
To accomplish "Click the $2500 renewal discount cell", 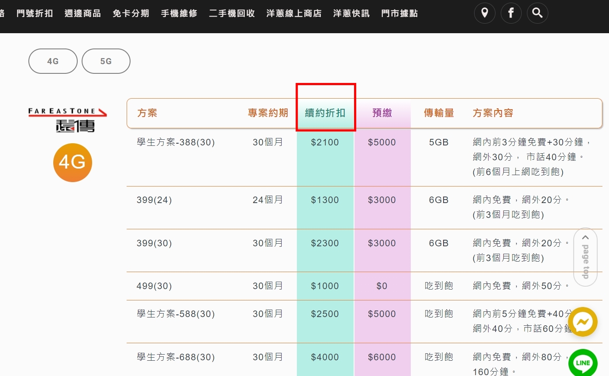I will click(x=325, y=314).
